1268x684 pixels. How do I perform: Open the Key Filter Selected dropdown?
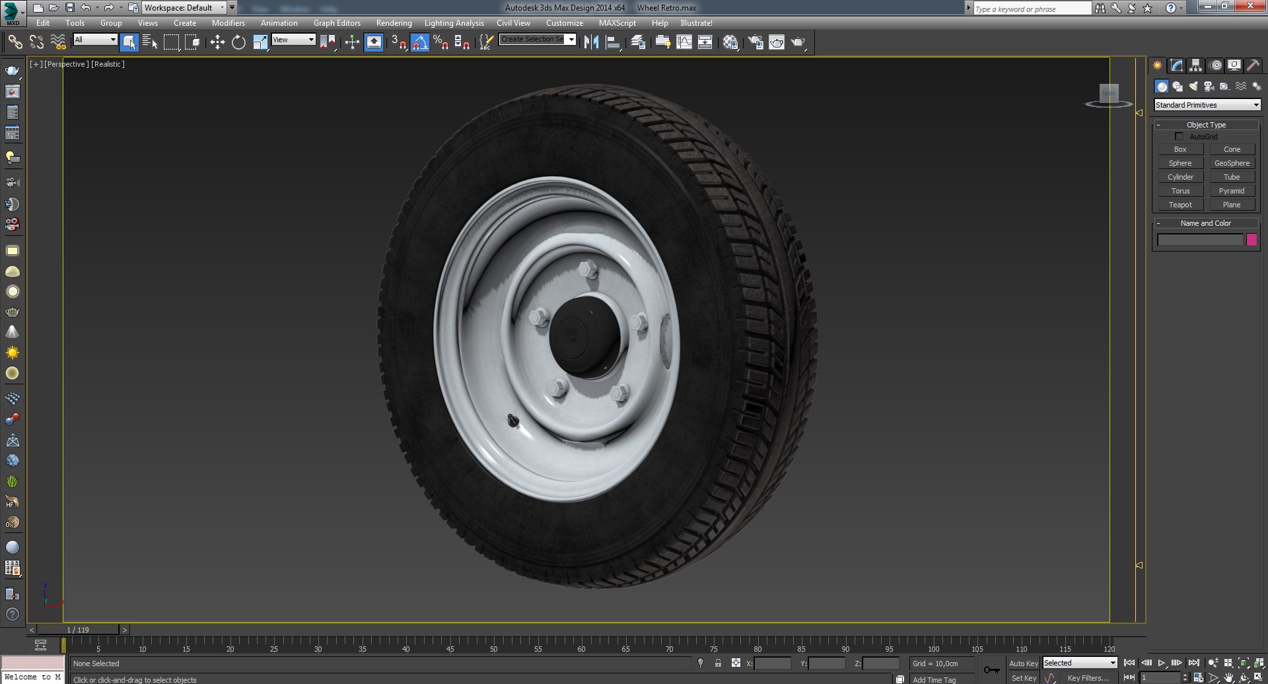[x=1080, y=663]
